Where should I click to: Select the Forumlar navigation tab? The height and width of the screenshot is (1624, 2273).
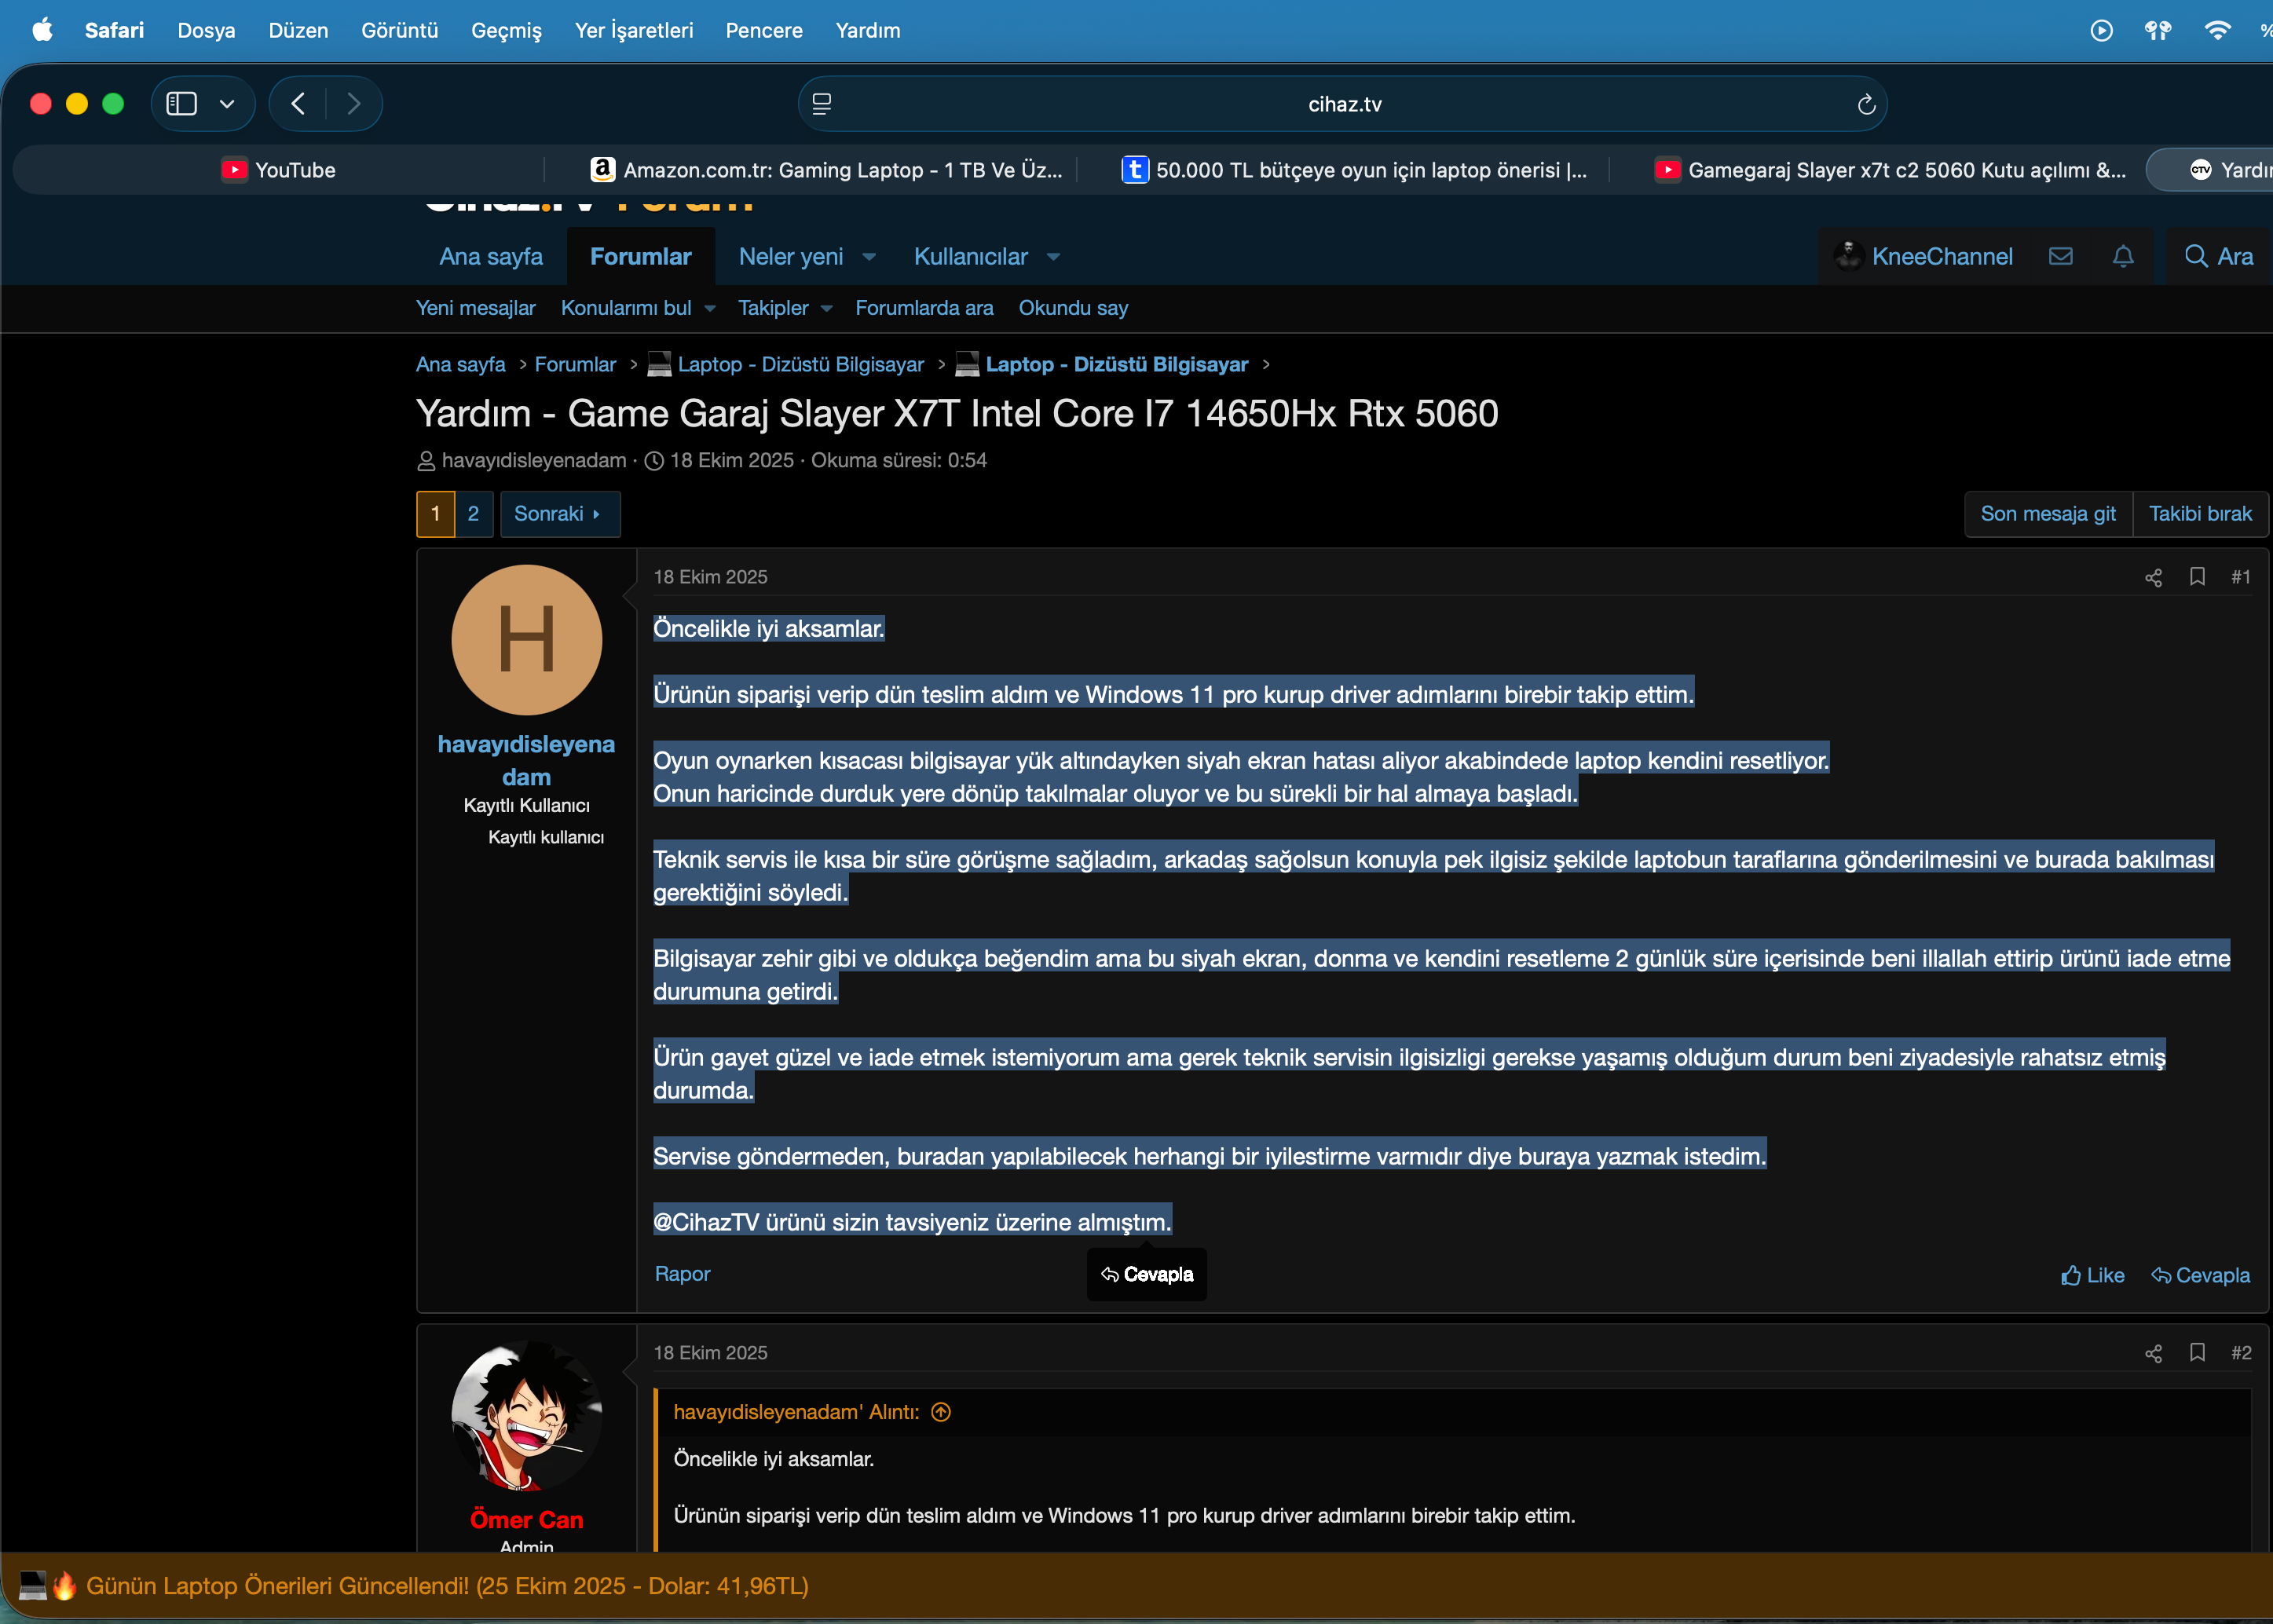pyautogui.click(x=641, y=256)
